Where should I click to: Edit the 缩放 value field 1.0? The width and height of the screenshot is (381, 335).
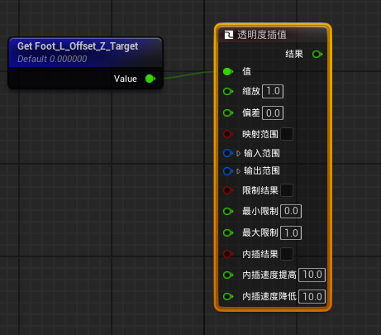coord(273,91)
